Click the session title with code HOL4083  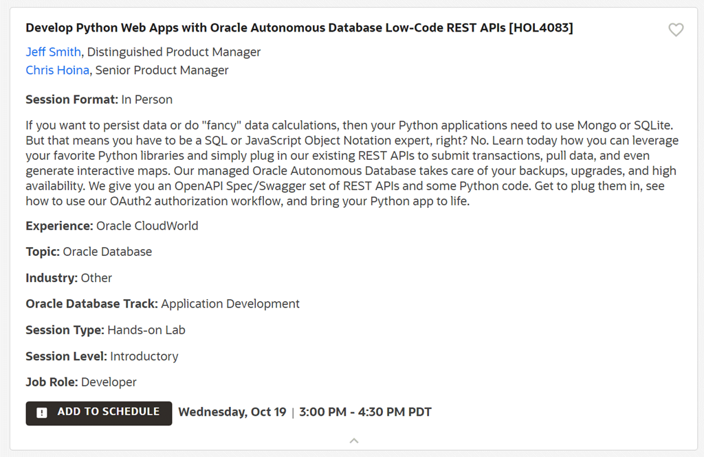pos(299,28)
